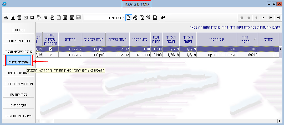Click the binoculars search icon
284x125 pixels.
[x=163, y=18]
